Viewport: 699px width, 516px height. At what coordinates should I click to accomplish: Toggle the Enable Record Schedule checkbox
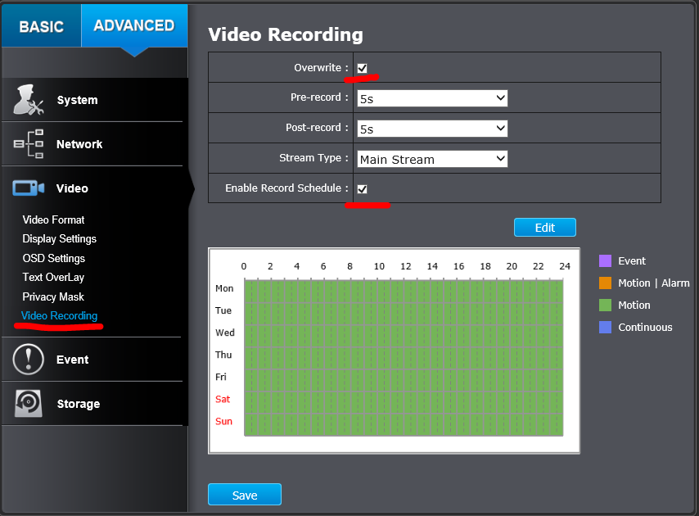(x=362, y=189)
